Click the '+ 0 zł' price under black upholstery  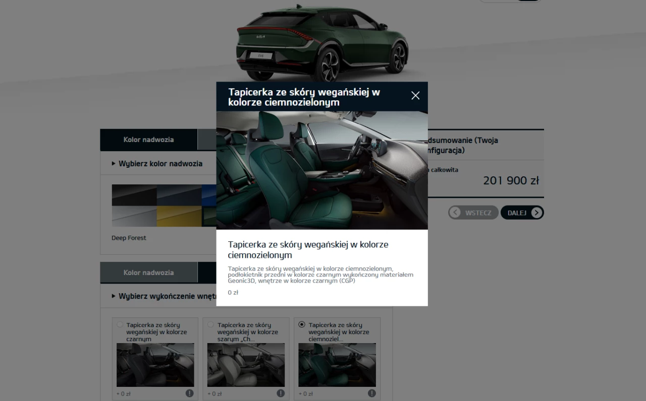coord(124,394)
